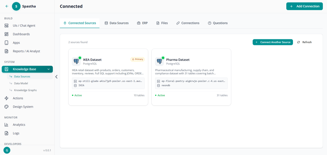Open the Spastha workspace avatar
The height and width of the screenshot is (155, 327).
(16, 6)
